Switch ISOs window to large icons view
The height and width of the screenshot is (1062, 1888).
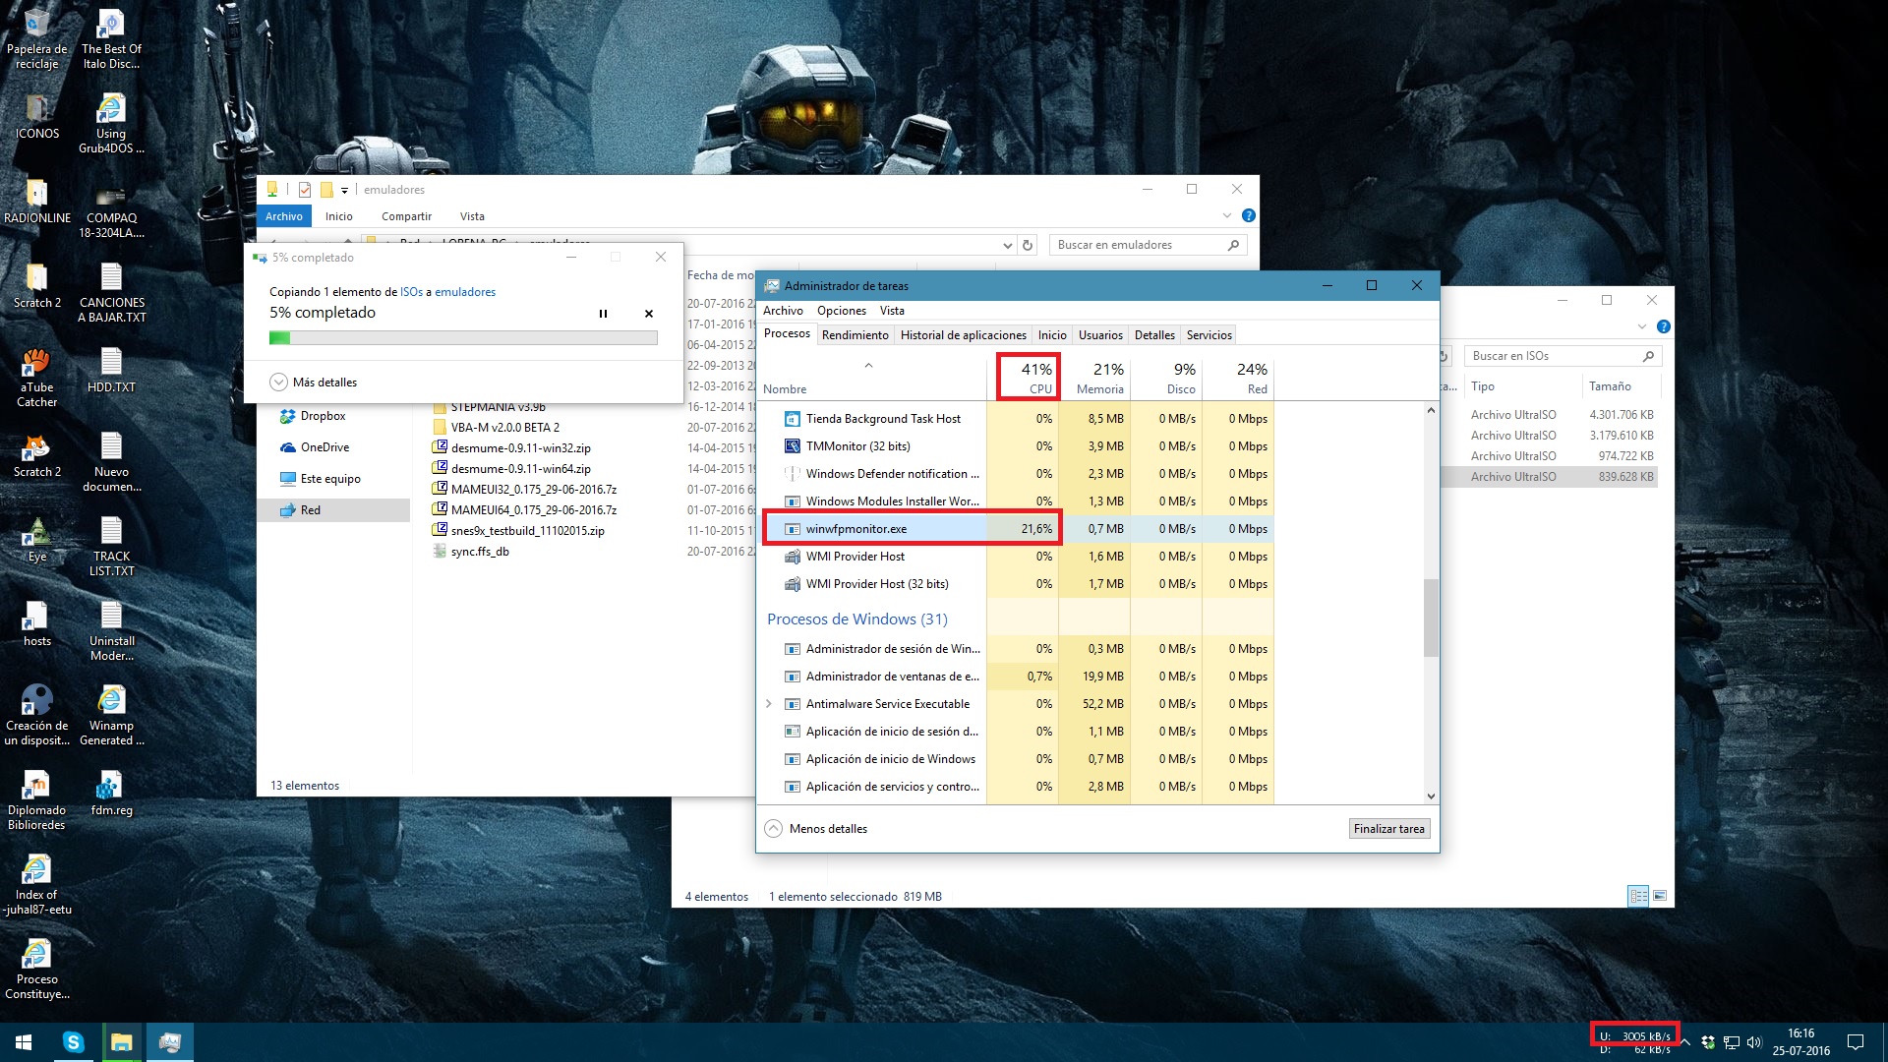point(1660,896)
